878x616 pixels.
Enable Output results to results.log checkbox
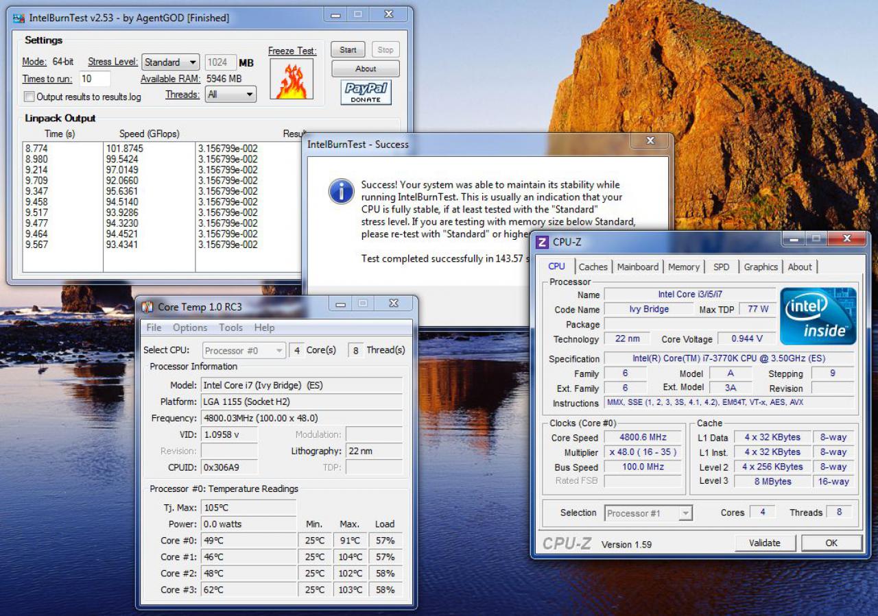(x=29, y=97)
